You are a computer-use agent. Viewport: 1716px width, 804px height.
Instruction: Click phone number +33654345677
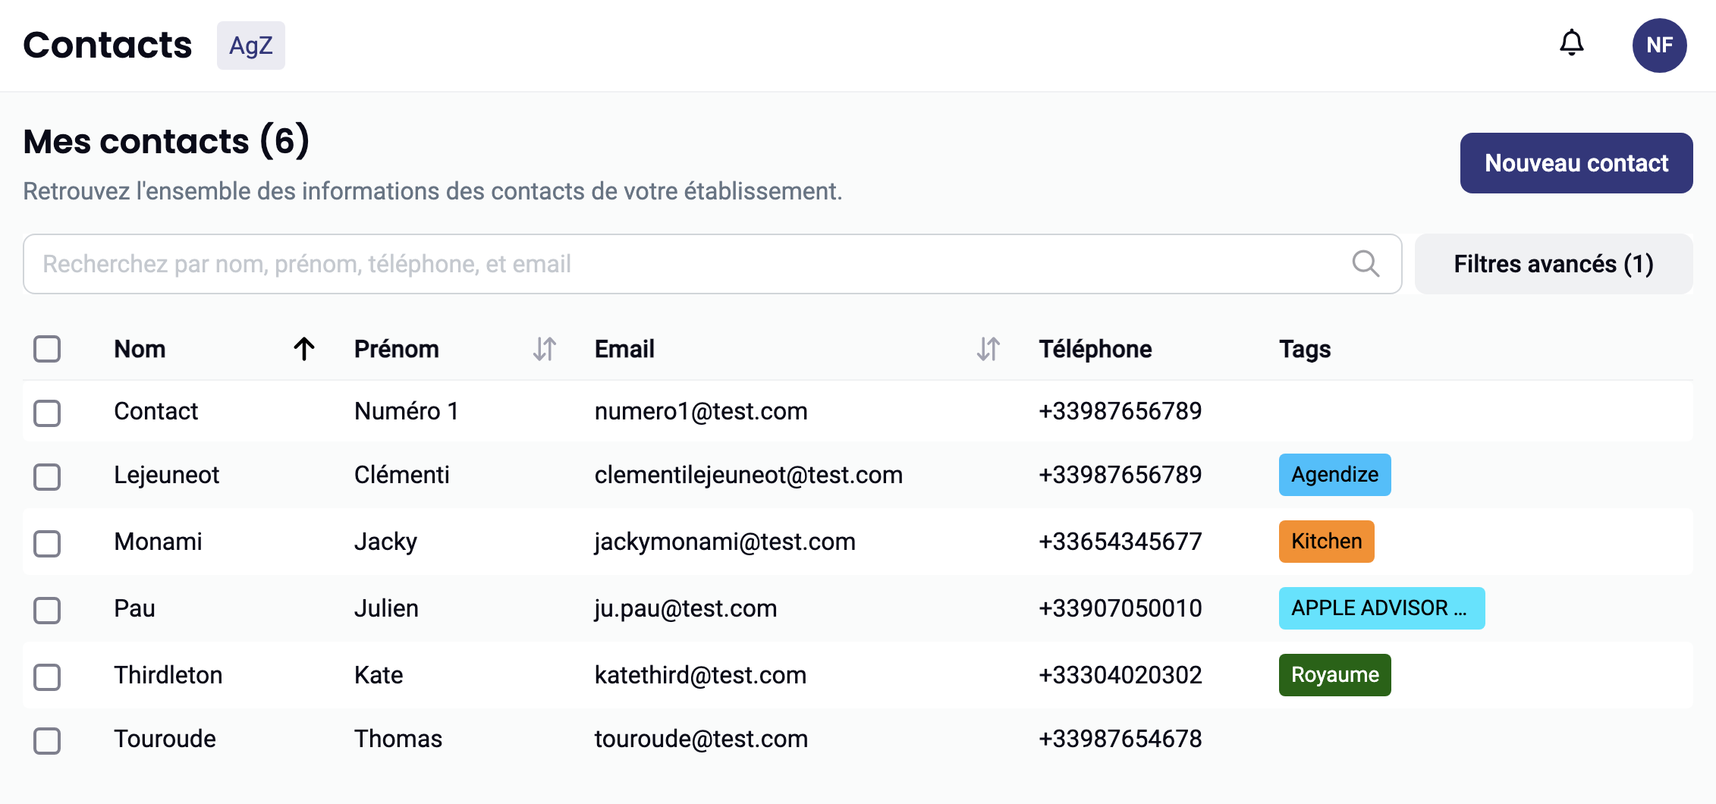[1120, 542]
